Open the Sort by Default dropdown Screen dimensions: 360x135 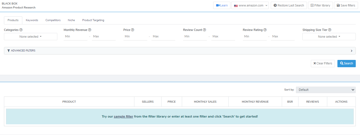[326, 90]
